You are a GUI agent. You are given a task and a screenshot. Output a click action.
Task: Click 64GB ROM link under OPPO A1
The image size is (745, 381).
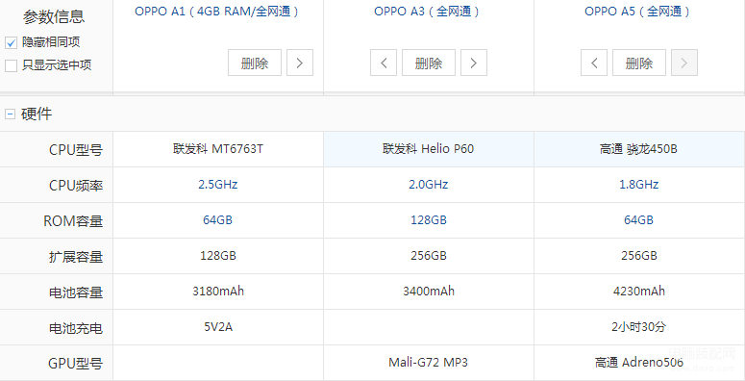pyautogui.click(x=218, y=220)
